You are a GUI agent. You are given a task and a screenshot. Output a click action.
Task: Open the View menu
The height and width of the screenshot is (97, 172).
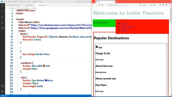pyautogui.click(x=21, y=2)
